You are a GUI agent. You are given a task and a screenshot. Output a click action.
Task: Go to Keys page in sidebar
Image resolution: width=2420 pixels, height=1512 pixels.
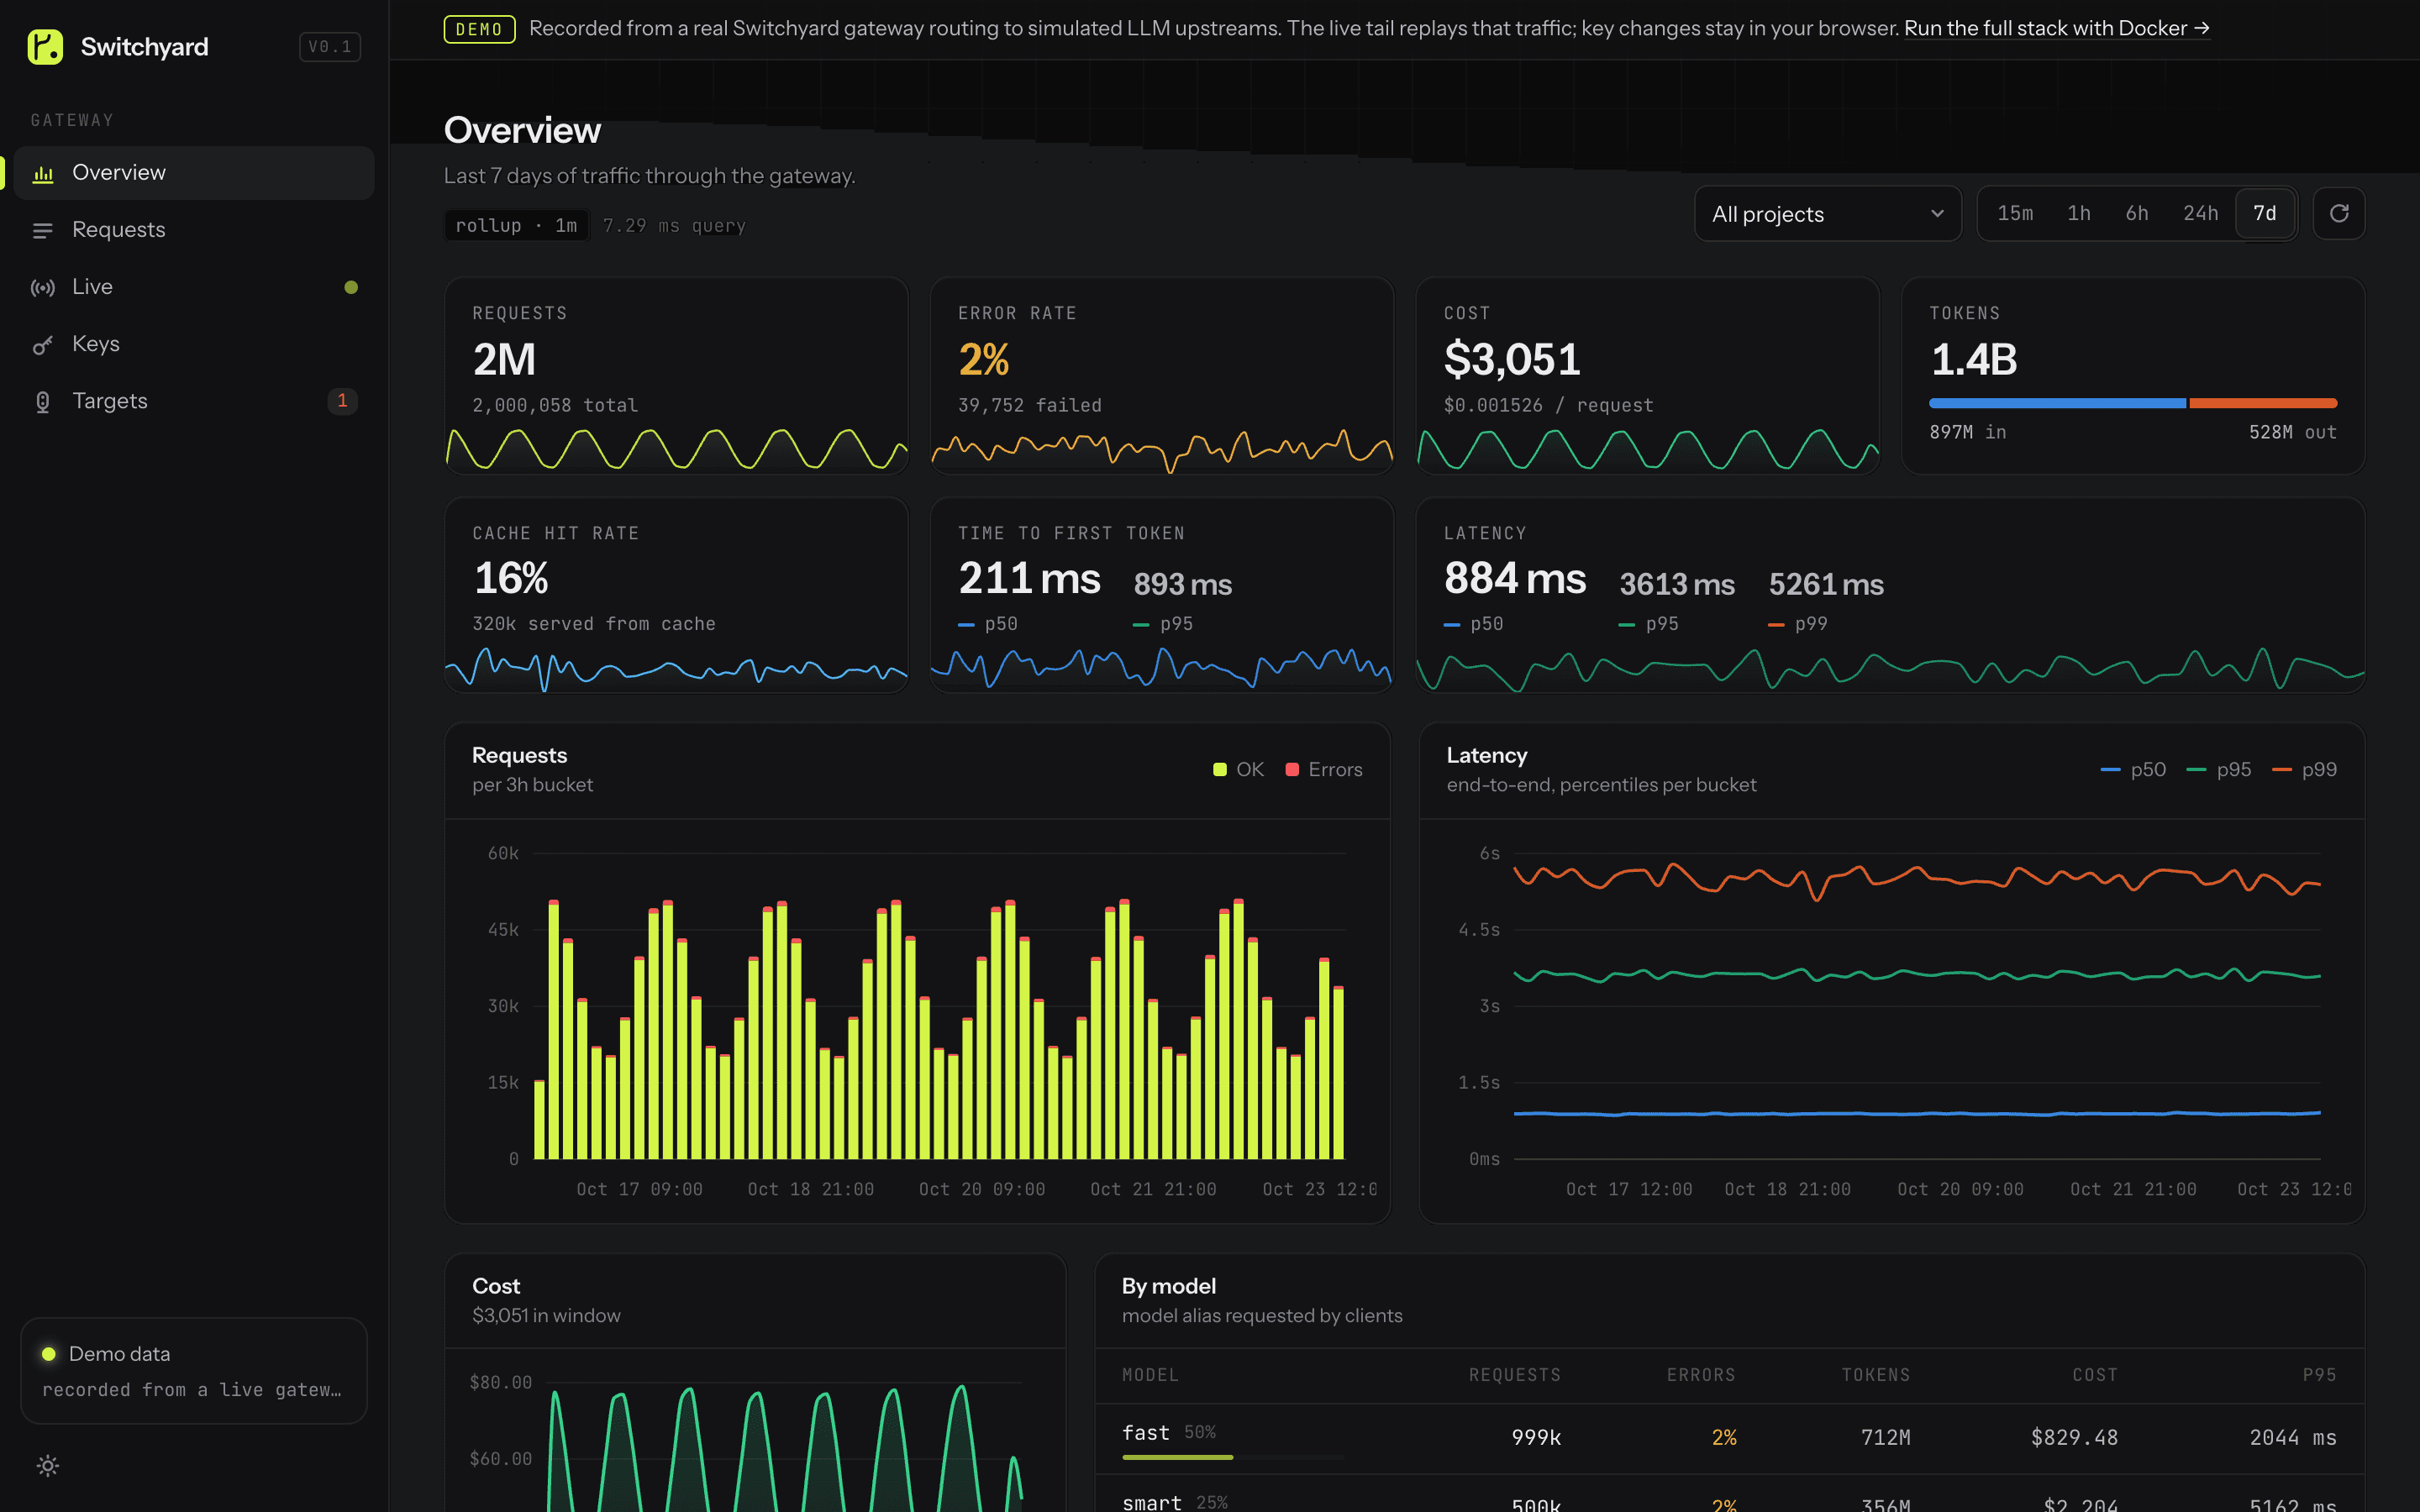pyautogui.click(x=194, y=344)
